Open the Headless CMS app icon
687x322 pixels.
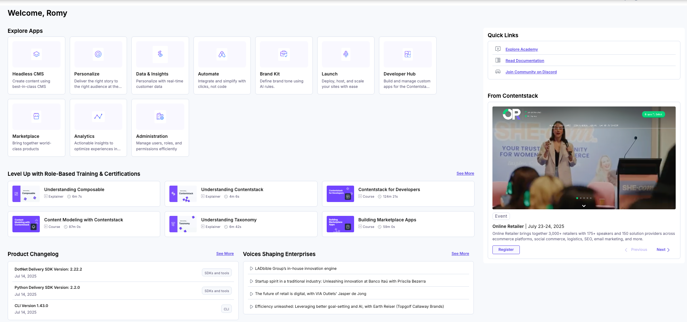(37, 54)
